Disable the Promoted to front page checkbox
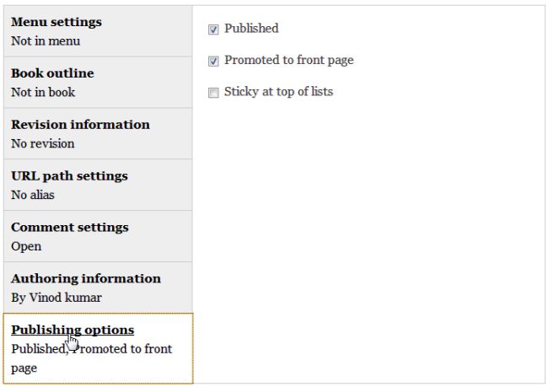This screenshot has width=548, height=387. [x=213, y=61]
